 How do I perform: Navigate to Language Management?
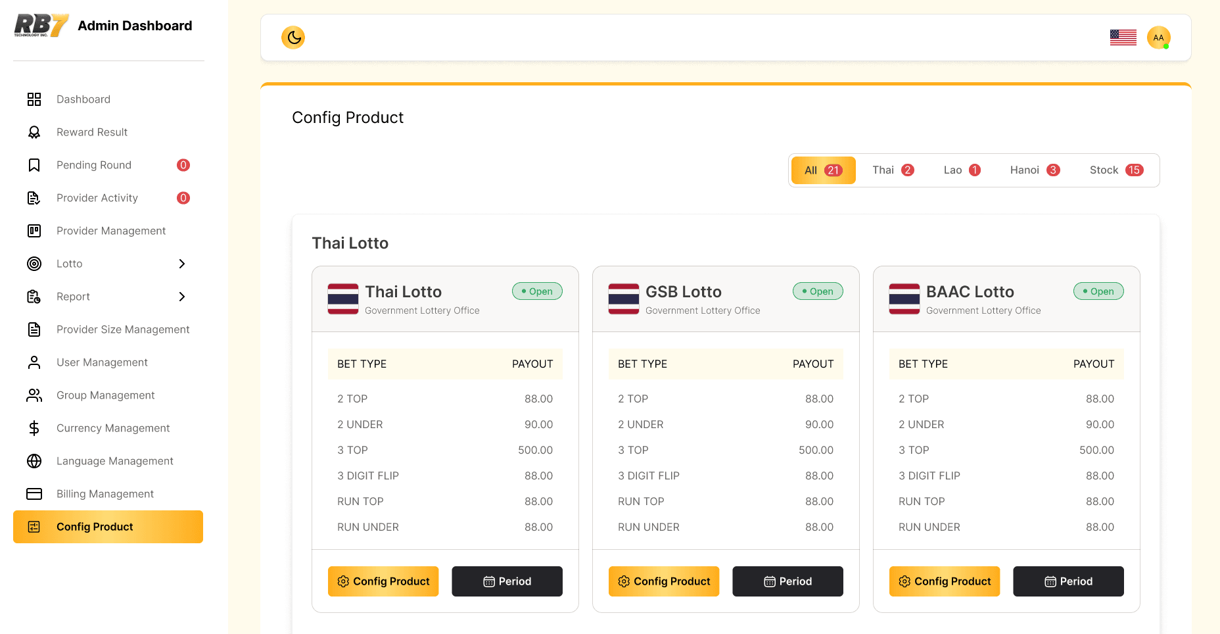coord(108,461)
